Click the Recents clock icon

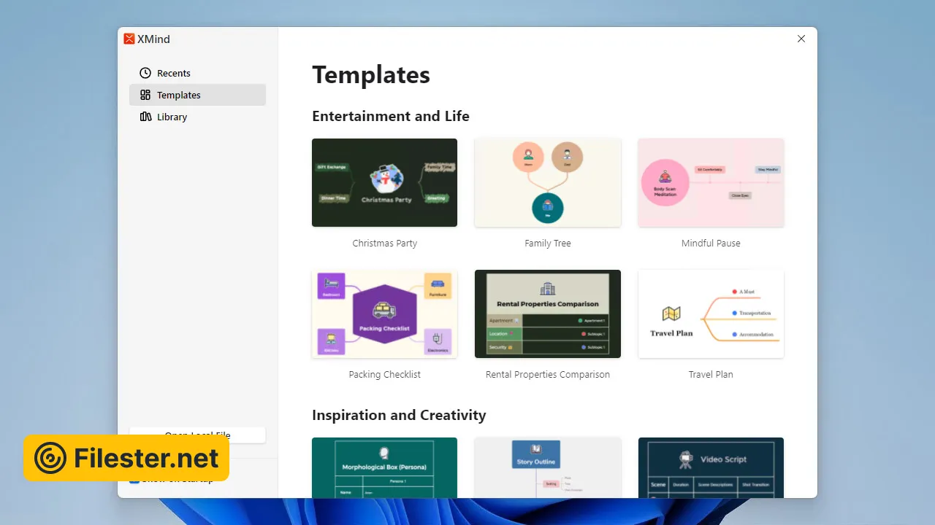point(145,73)
